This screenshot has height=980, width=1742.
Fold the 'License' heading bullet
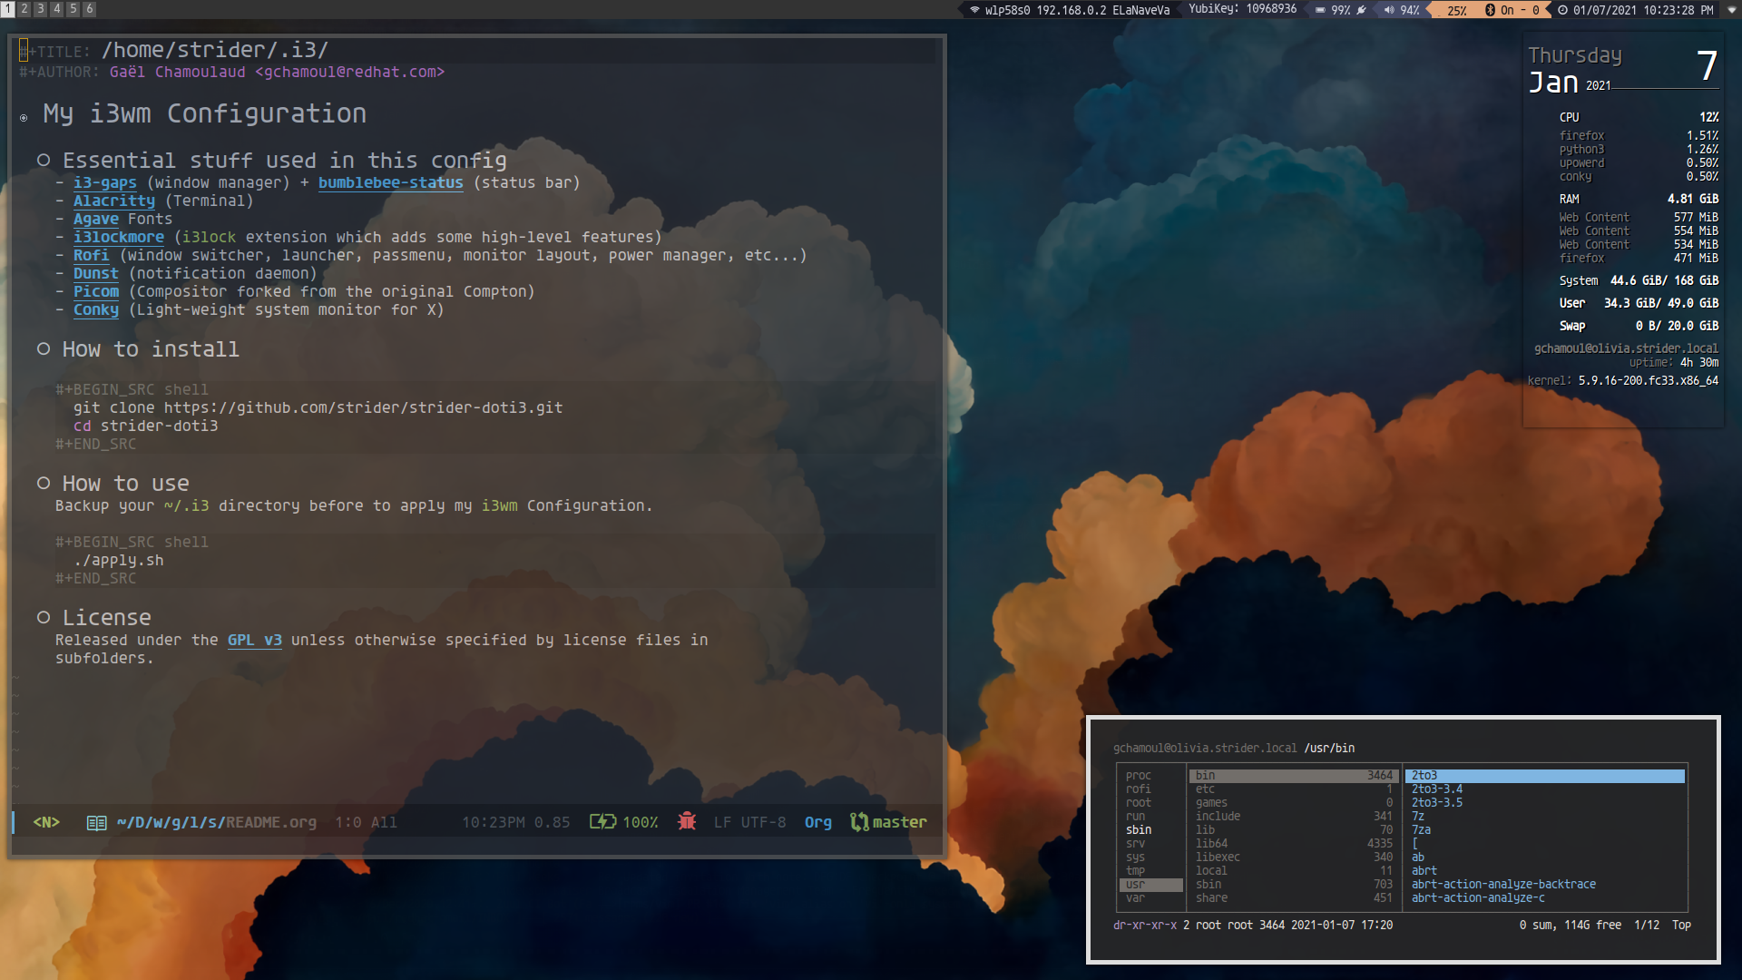tap(44, 618)
